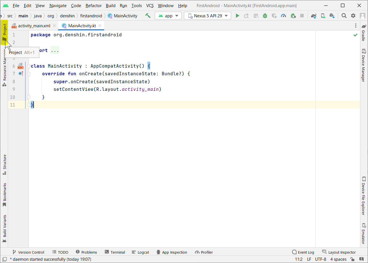This screenshot has height=263, width=368.
Task: Open the Nexus 5 API 29 device selector
Action: tap(207, 16)
